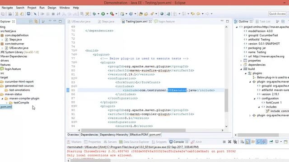
Task: Toggle Scroll Lock in the Console toolbar
Action: pyautogui.click(x=248, y=142)
